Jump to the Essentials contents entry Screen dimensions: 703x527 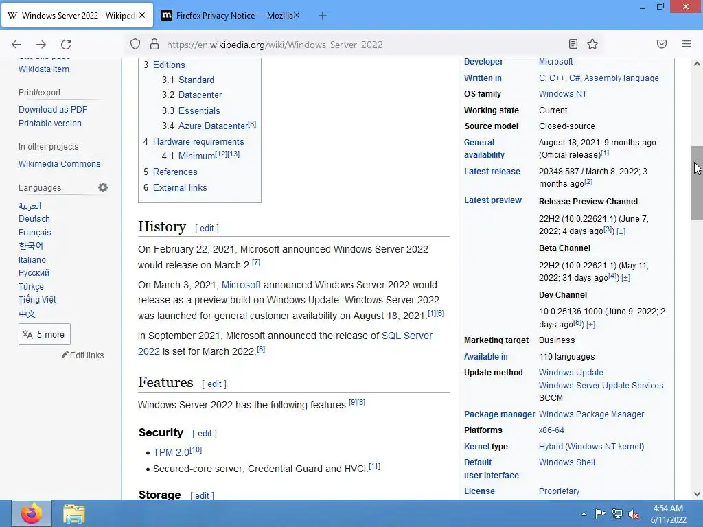(x=199, y=110)
